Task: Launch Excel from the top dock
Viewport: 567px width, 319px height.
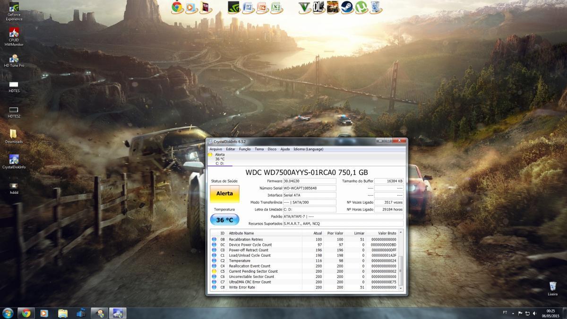Action: coord(276,7)
